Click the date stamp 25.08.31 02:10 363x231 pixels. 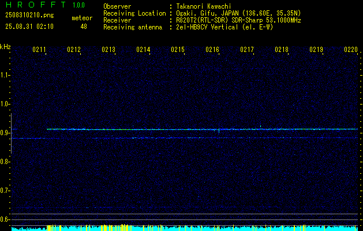pos(29,27)
